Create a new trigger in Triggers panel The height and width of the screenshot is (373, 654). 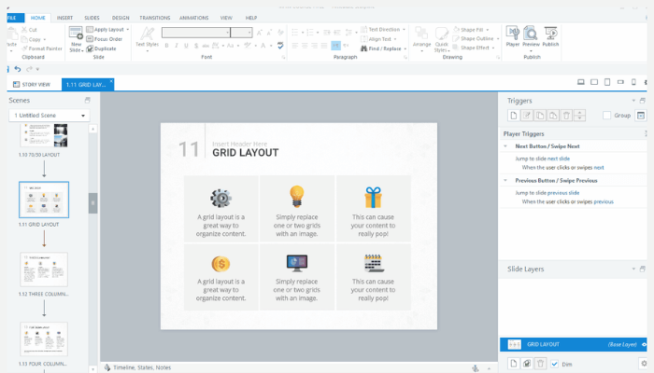coord(514,116)
